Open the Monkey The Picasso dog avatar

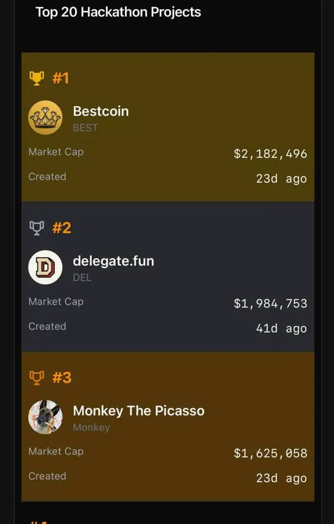(45, 417)
